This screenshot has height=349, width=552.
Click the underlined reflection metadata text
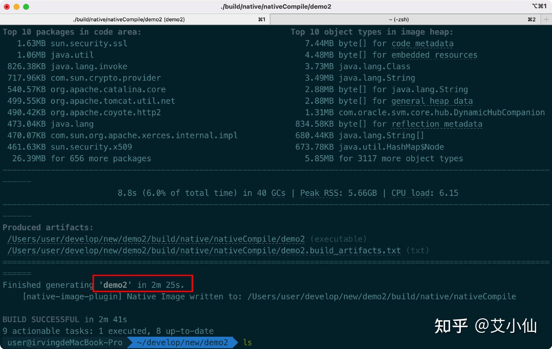click(437, 124)
